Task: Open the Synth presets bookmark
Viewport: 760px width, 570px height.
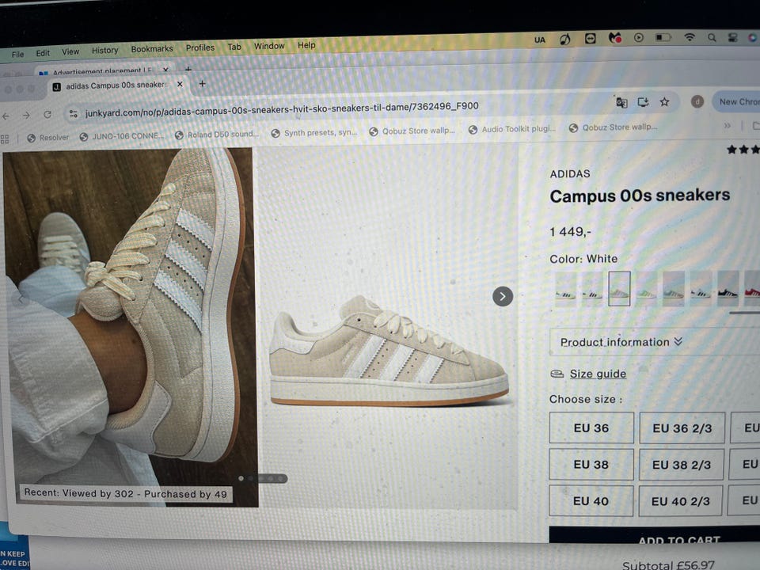Action: (x=314, y=132)
